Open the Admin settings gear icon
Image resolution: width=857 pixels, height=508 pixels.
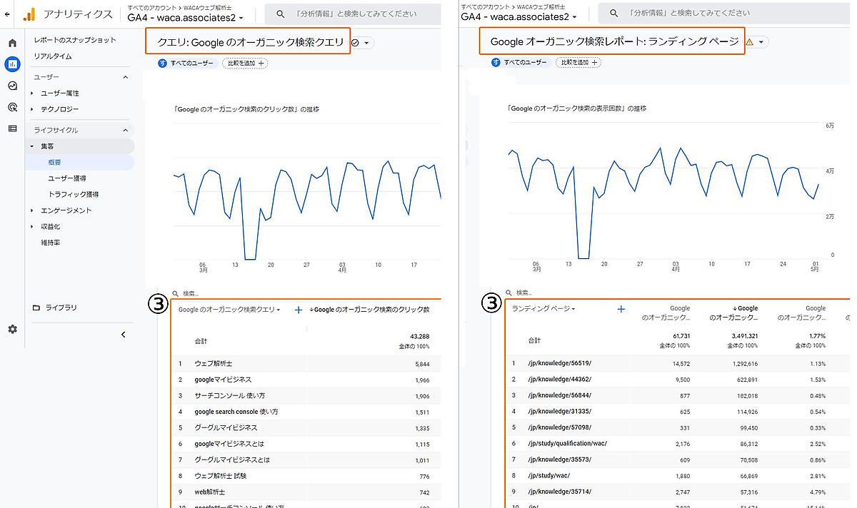(x=12, y=329)
